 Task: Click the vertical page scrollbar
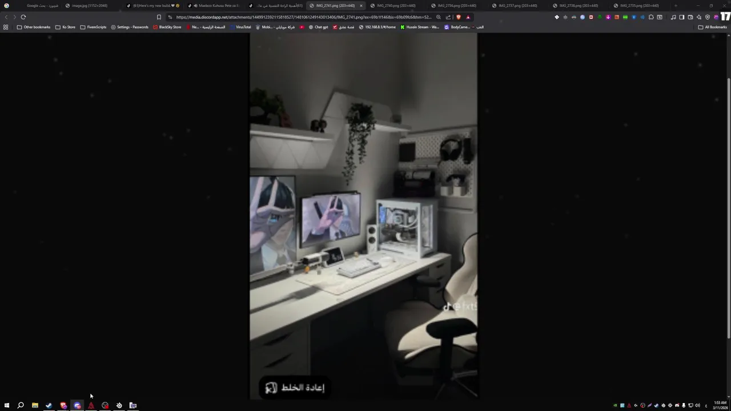click(x=728, y=208)
